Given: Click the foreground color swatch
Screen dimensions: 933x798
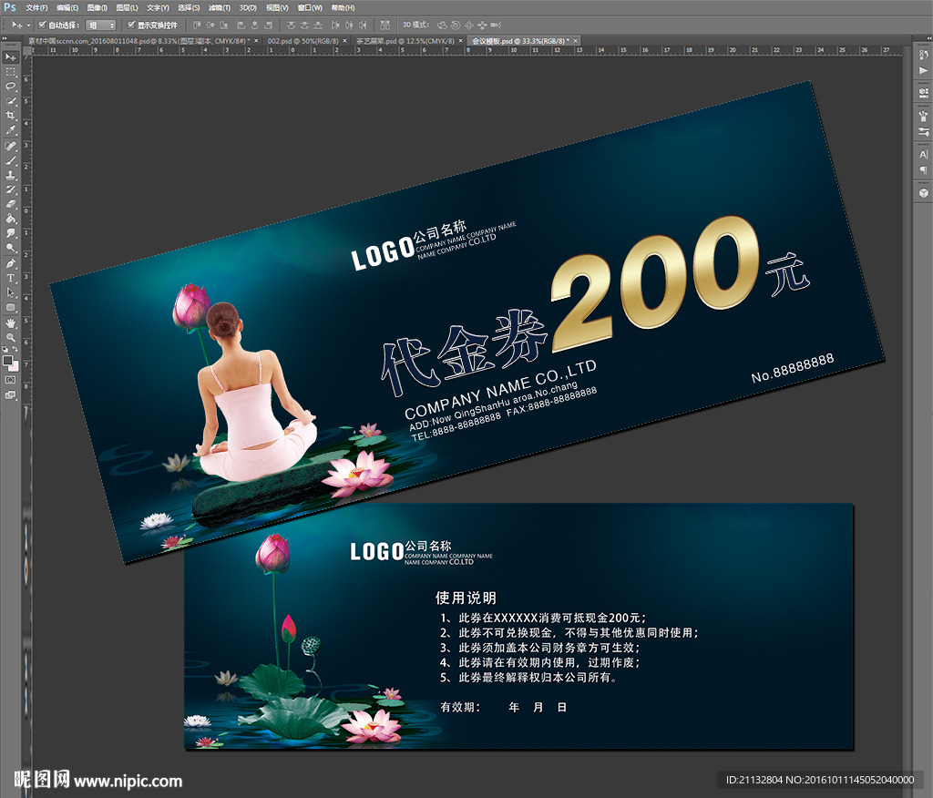Looking at the screenshot, I should pos(7,361).
